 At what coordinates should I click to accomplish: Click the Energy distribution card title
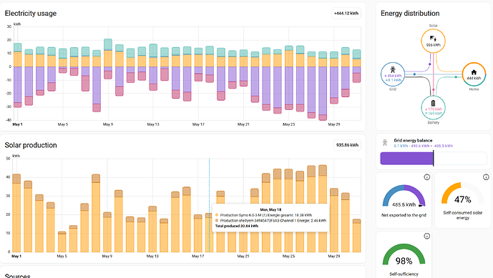pos(410,13)
